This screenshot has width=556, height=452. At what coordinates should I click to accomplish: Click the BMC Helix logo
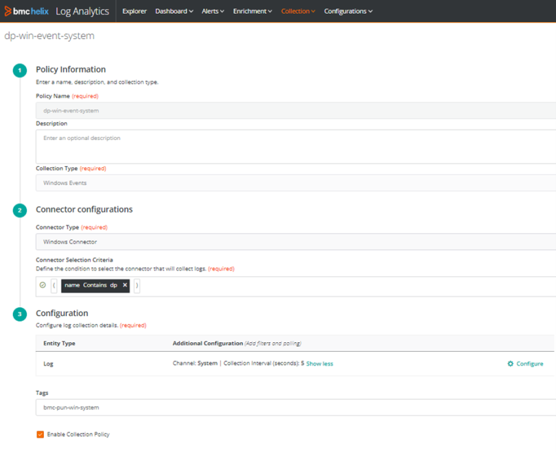point(27,11)
